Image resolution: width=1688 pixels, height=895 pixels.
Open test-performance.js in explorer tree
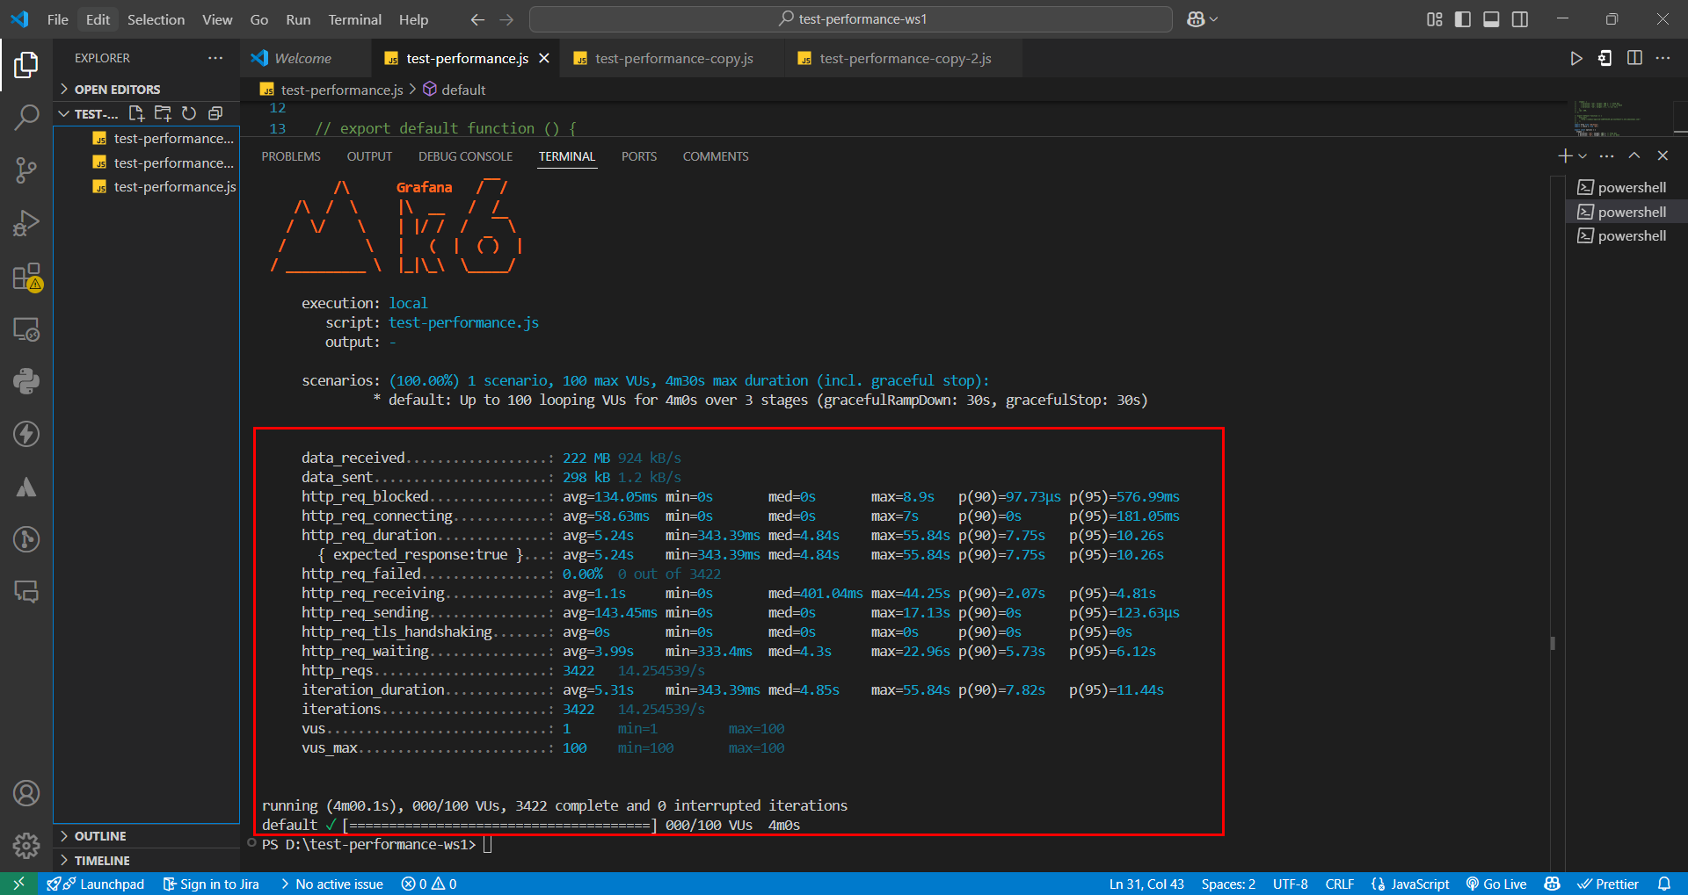coord(164,186)
